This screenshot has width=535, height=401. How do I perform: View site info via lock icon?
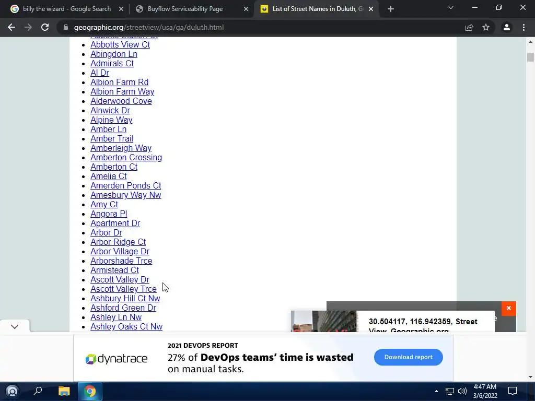(66, 27)
